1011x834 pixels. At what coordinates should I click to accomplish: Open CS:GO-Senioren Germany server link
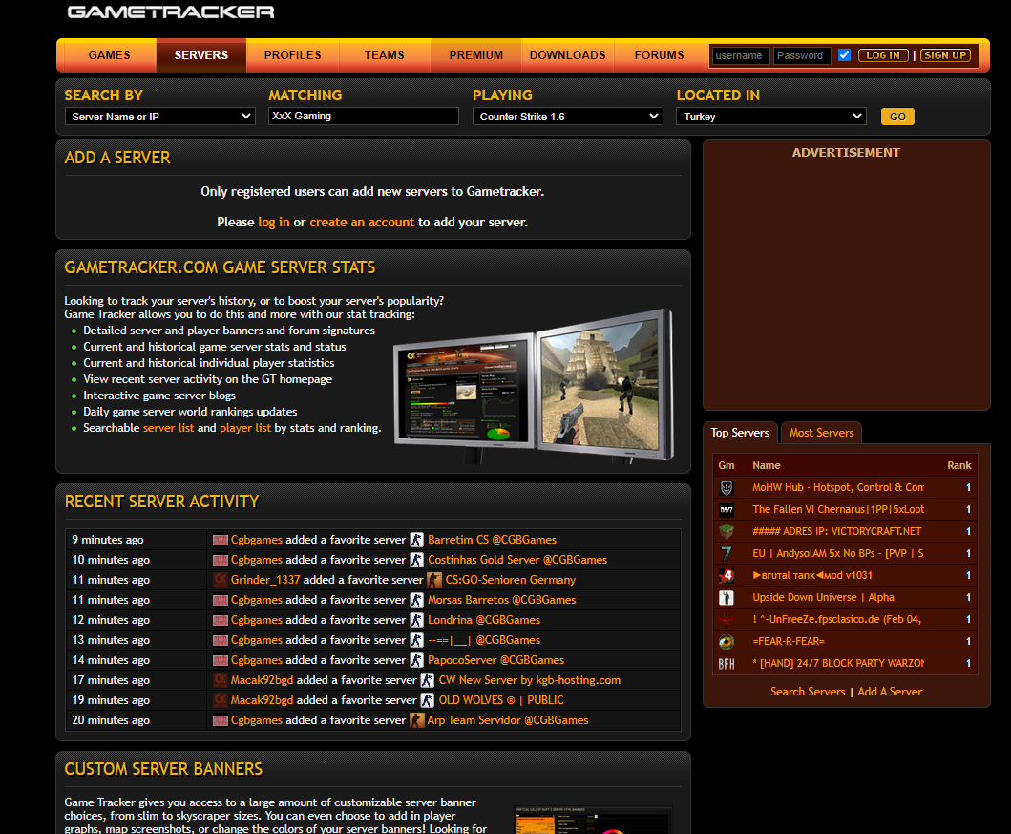point(511,580)
